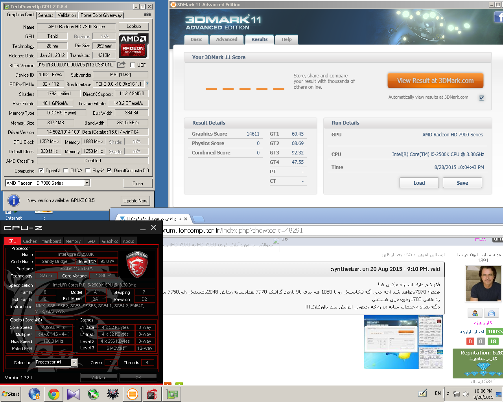The image size is (503, 402).
Task: Click the volume speaker icon in system tray
Action: point(466,394)
